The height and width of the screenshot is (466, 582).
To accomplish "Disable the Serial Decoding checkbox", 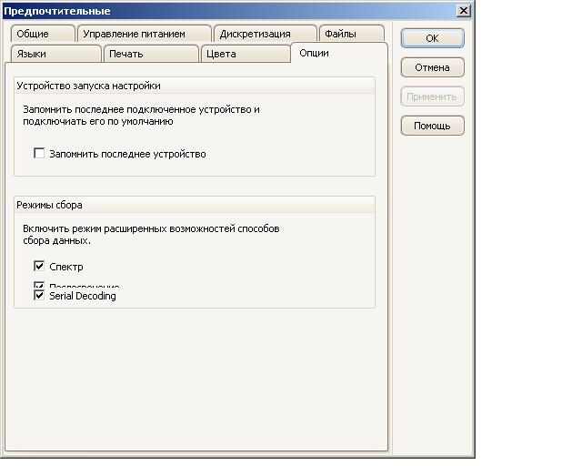I will (39, 296).
